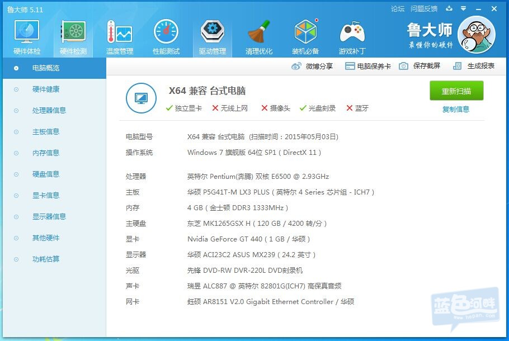Click the download tray icon in title bar

click(449, 9)
